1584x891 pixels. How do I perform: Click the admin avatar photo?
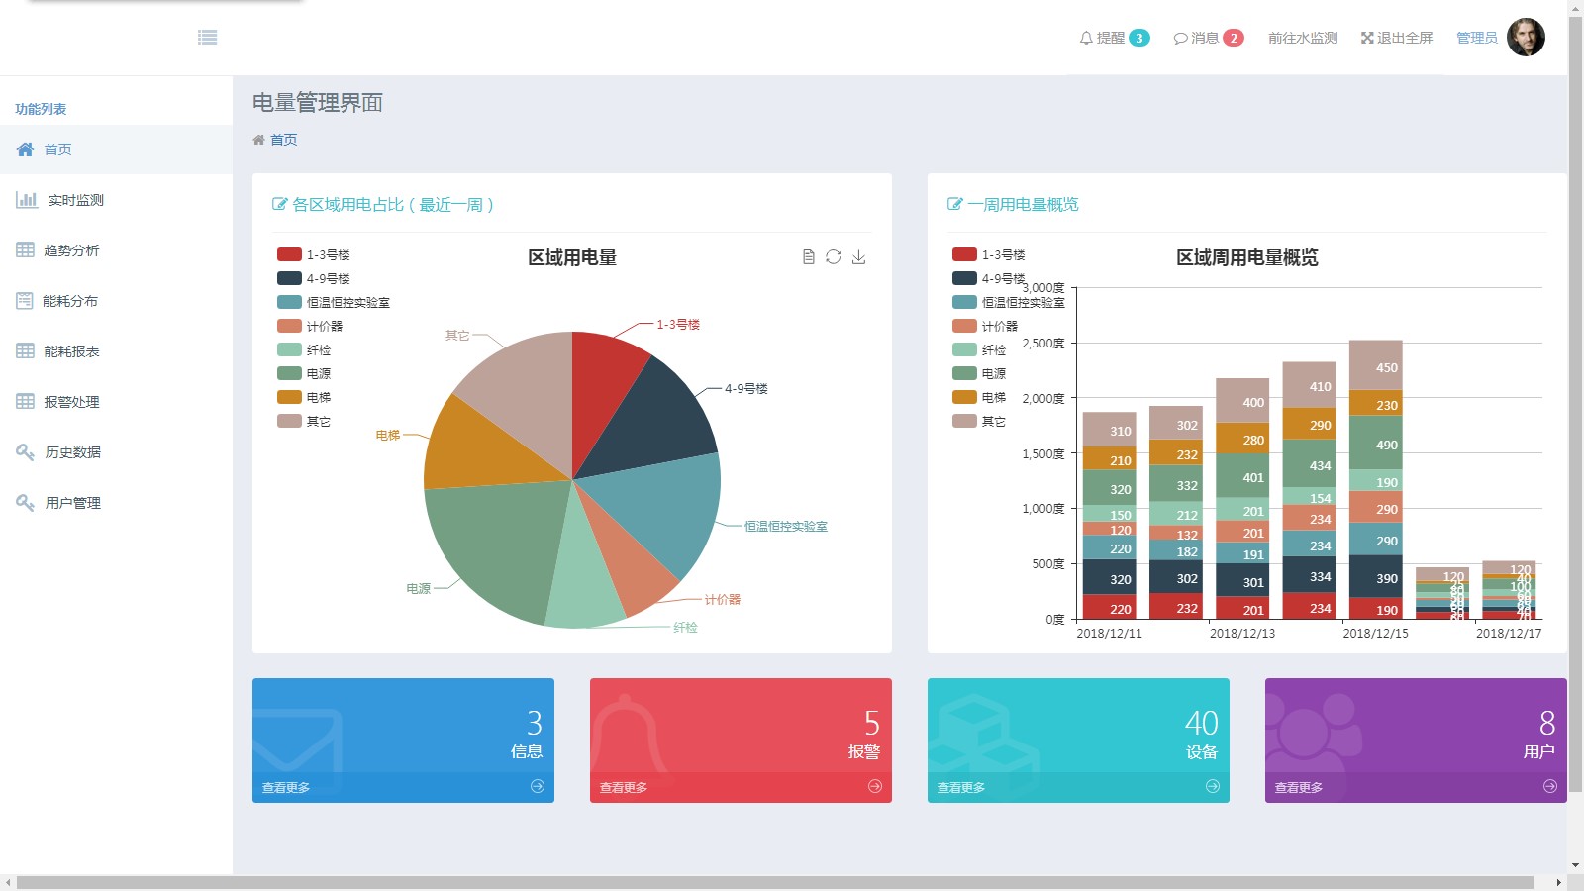tap(1526, 38)
